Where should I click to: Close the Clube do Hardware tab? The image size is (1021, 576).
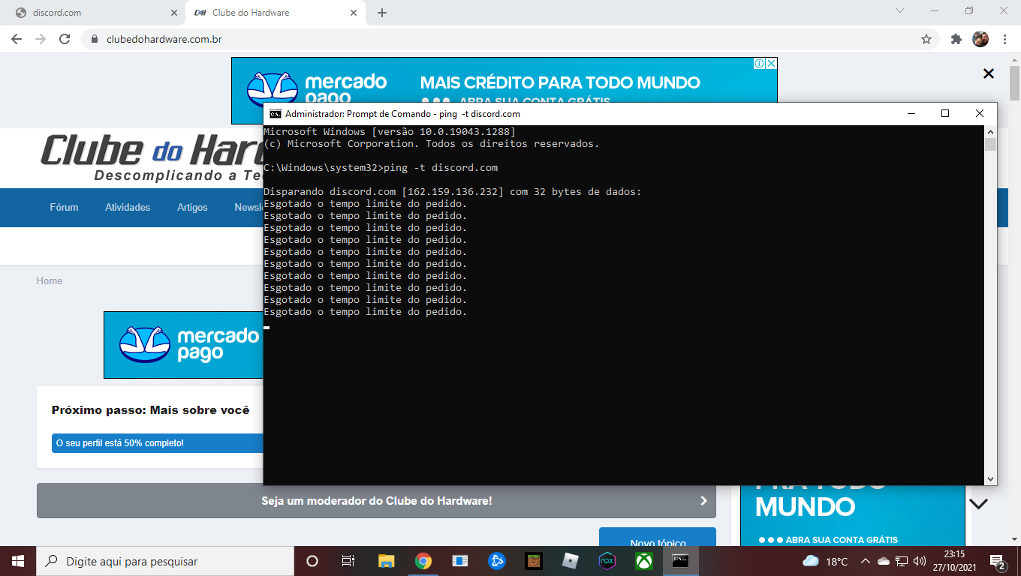(x=354, y=13)
